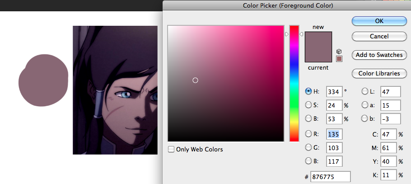Image resolution: width=411 pixels, height=184 pixels.
Task: Click the hex field showing 876775
Action: click(331, 177)
